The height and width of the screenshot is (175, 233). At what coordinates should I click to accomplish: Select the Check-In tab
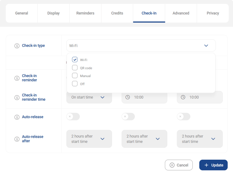click(x=149, y=13)
